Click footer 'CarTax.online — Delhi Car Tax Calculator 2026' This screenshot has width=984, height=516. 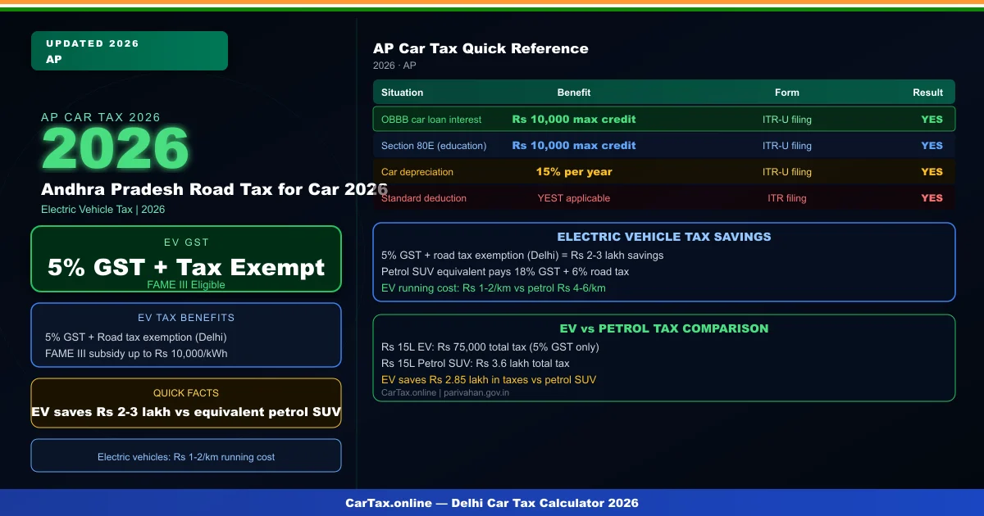[x=492, y=503]
